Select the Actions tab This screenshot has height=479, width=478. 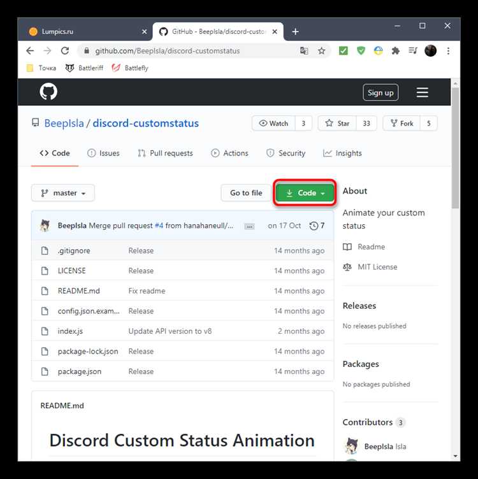(x=229, y=153)
